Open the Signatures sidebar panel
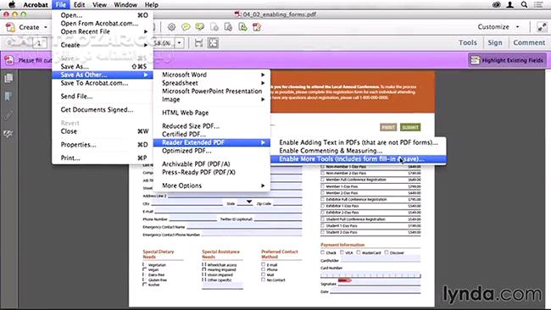 point(8,134)
